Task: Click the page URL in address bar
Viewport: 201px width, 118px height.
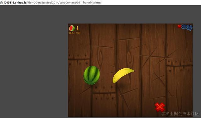Action: point(52,3)
